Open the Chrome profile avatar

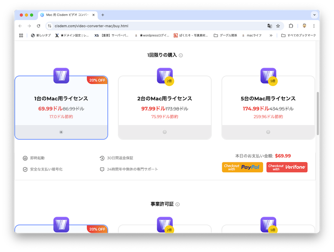pyautogui.click(x=304, y=26)
